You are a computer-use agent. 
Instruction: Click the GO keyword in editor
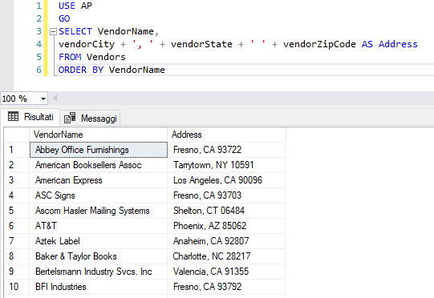[x=64, y=18]
